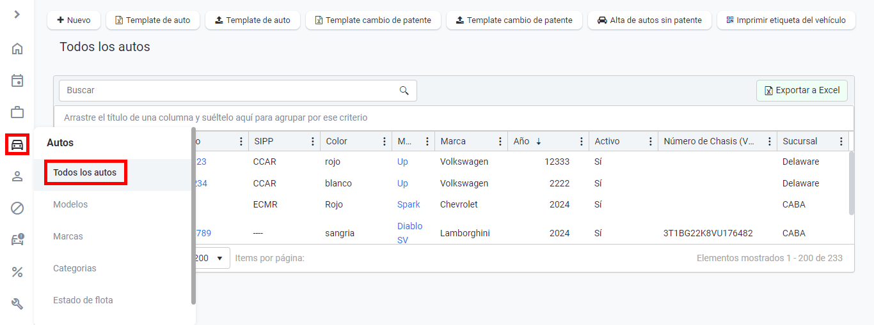Image resolution: width=874 pixels, height=325 pixels.
Task: Click the person icon in the sidebar
Action: [17, 176]
